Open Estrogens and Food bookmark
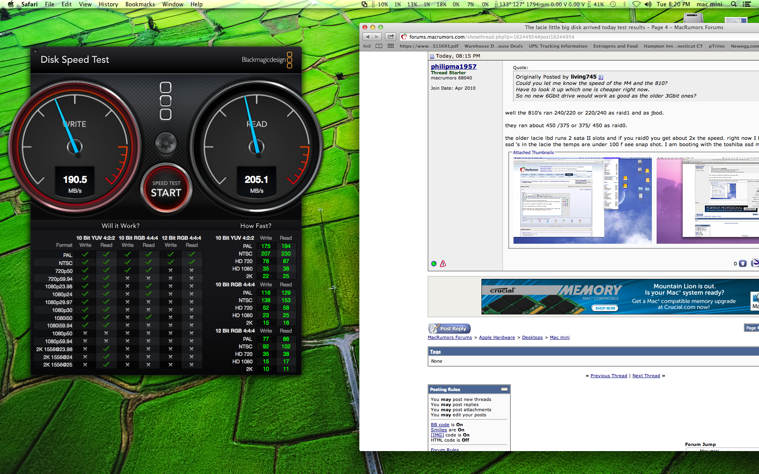Screen dimensions: 759x474 coord(615,46)
